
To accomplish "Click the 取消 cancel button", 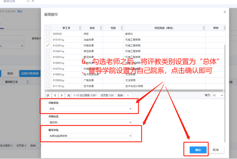I will (216, 150).
